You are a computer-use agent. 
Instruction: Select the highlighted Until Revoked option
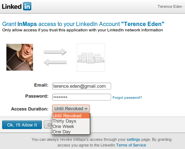71,115
